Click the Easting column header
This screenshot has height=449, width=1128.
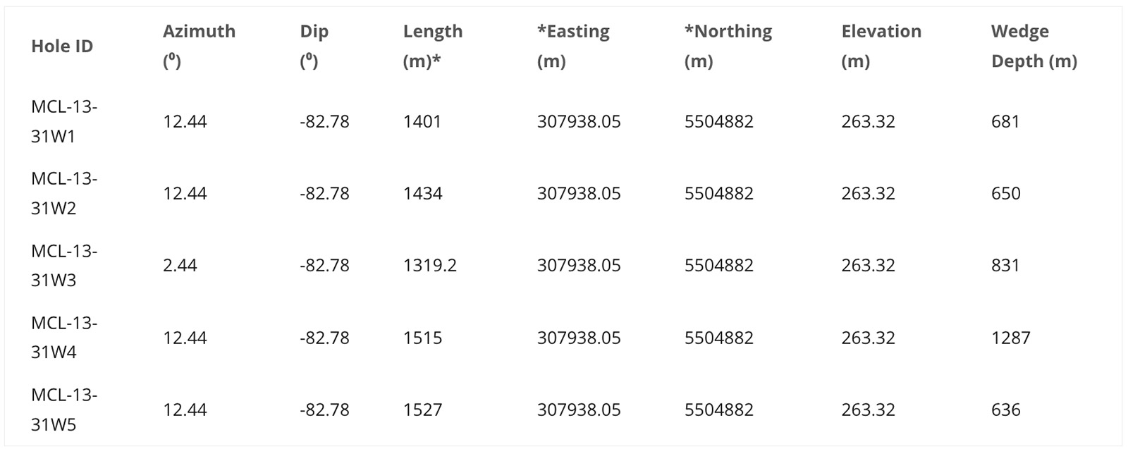pyautogui.click(x=573, y=46)
